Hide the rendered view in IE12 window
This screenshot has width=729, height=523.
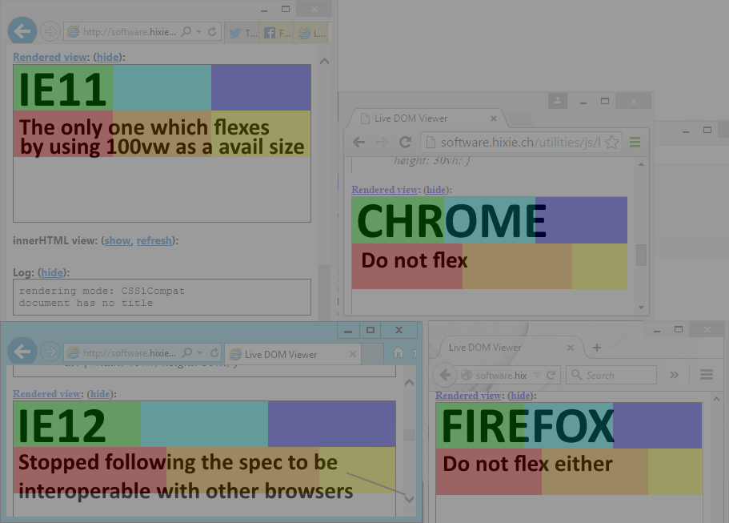pyautogui.click(x=100, y=393)
